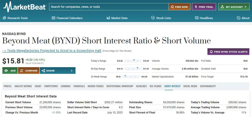Click the Short Interest Ratio value 6.5
Viewport: 252px width, 117px height.
(x=121, y=107)
